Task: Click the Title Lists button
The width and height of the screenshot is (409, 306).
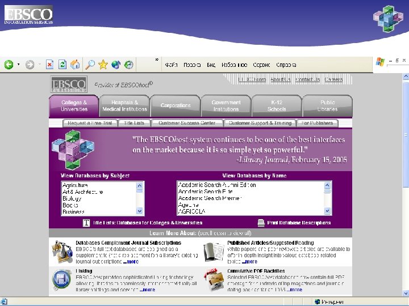Action: [134, 123]
